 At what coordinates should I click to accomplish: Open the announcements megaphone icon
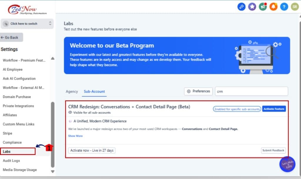click(x=262, y=6)
